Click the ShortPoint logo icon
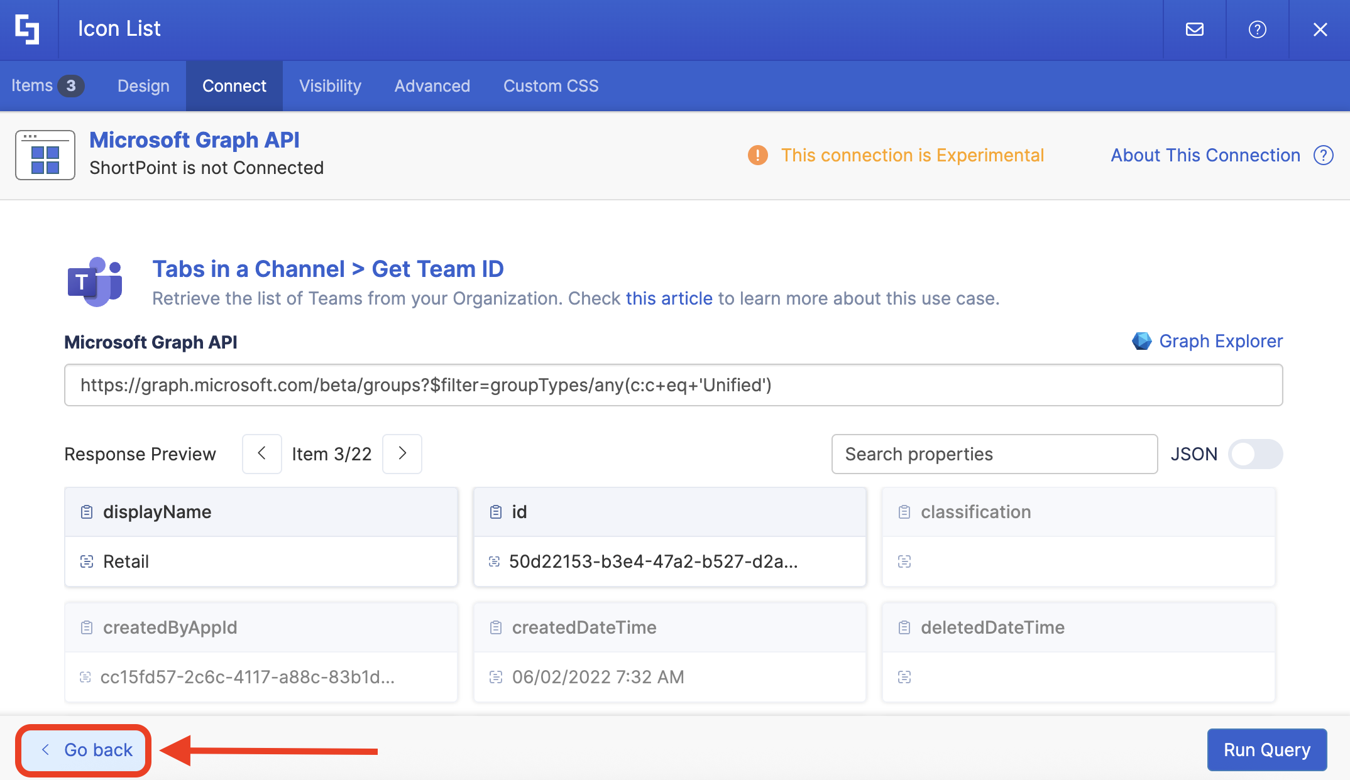 (x=28, y=29)
